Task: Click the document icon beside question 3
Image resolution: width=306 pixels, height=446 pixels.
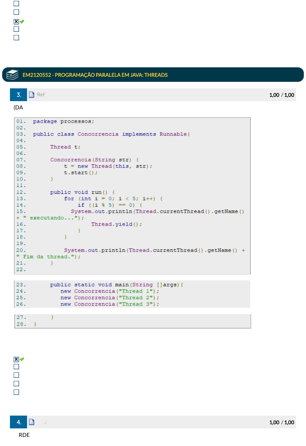Action: [x=32, y=95]
